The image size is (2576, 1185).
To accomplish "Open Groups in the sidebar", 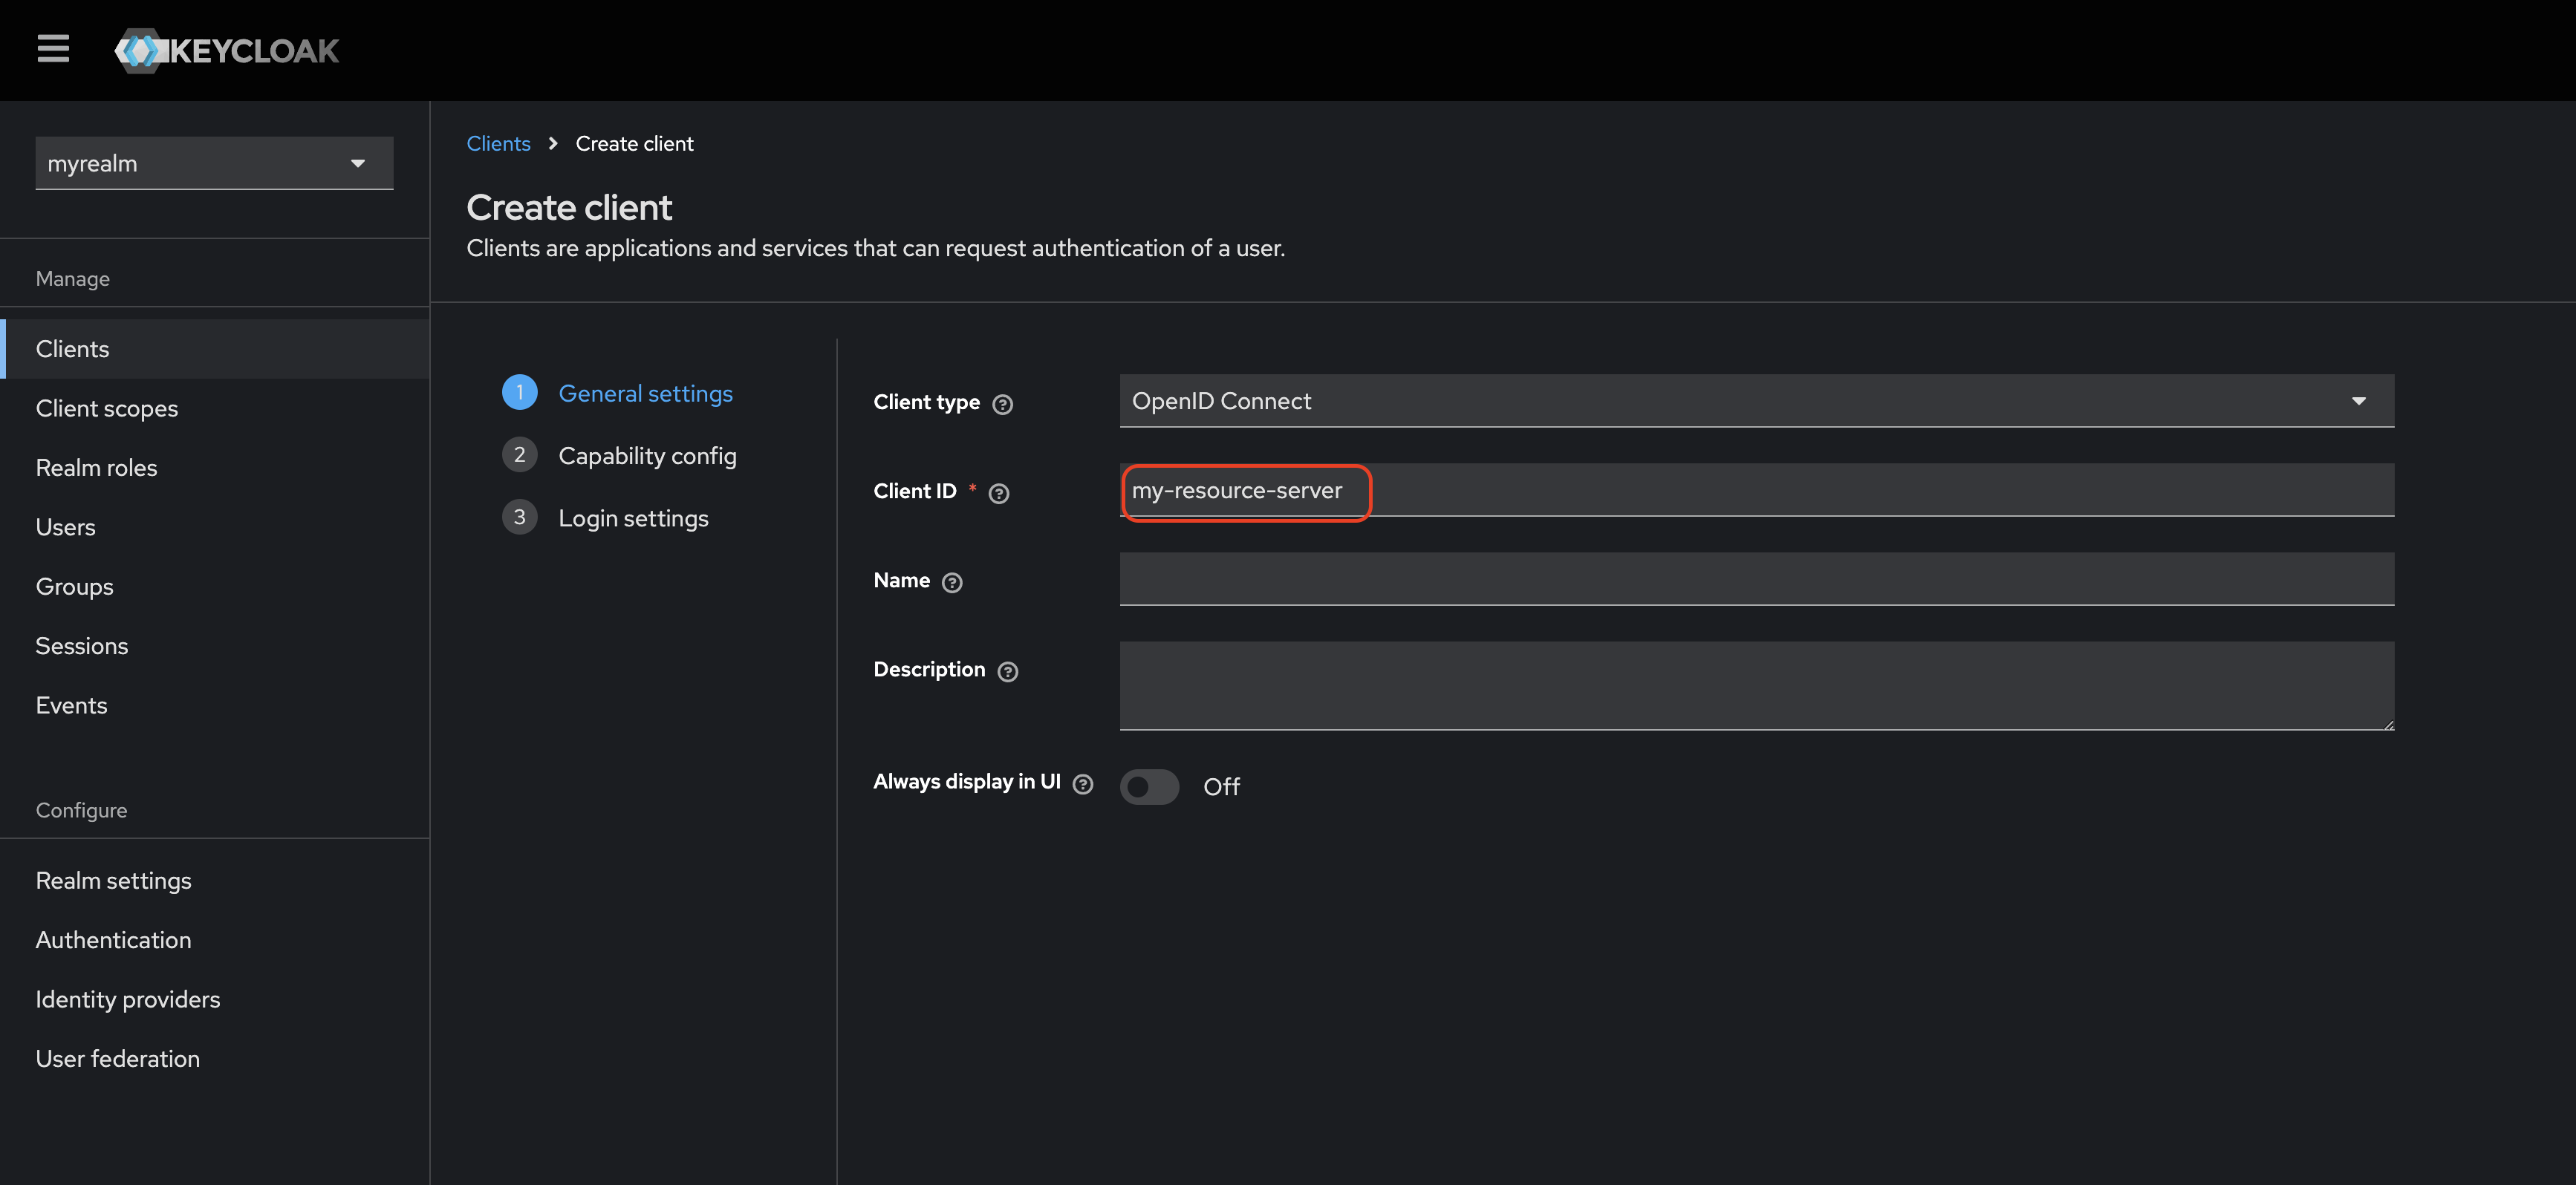I will [x=215, y=586].
